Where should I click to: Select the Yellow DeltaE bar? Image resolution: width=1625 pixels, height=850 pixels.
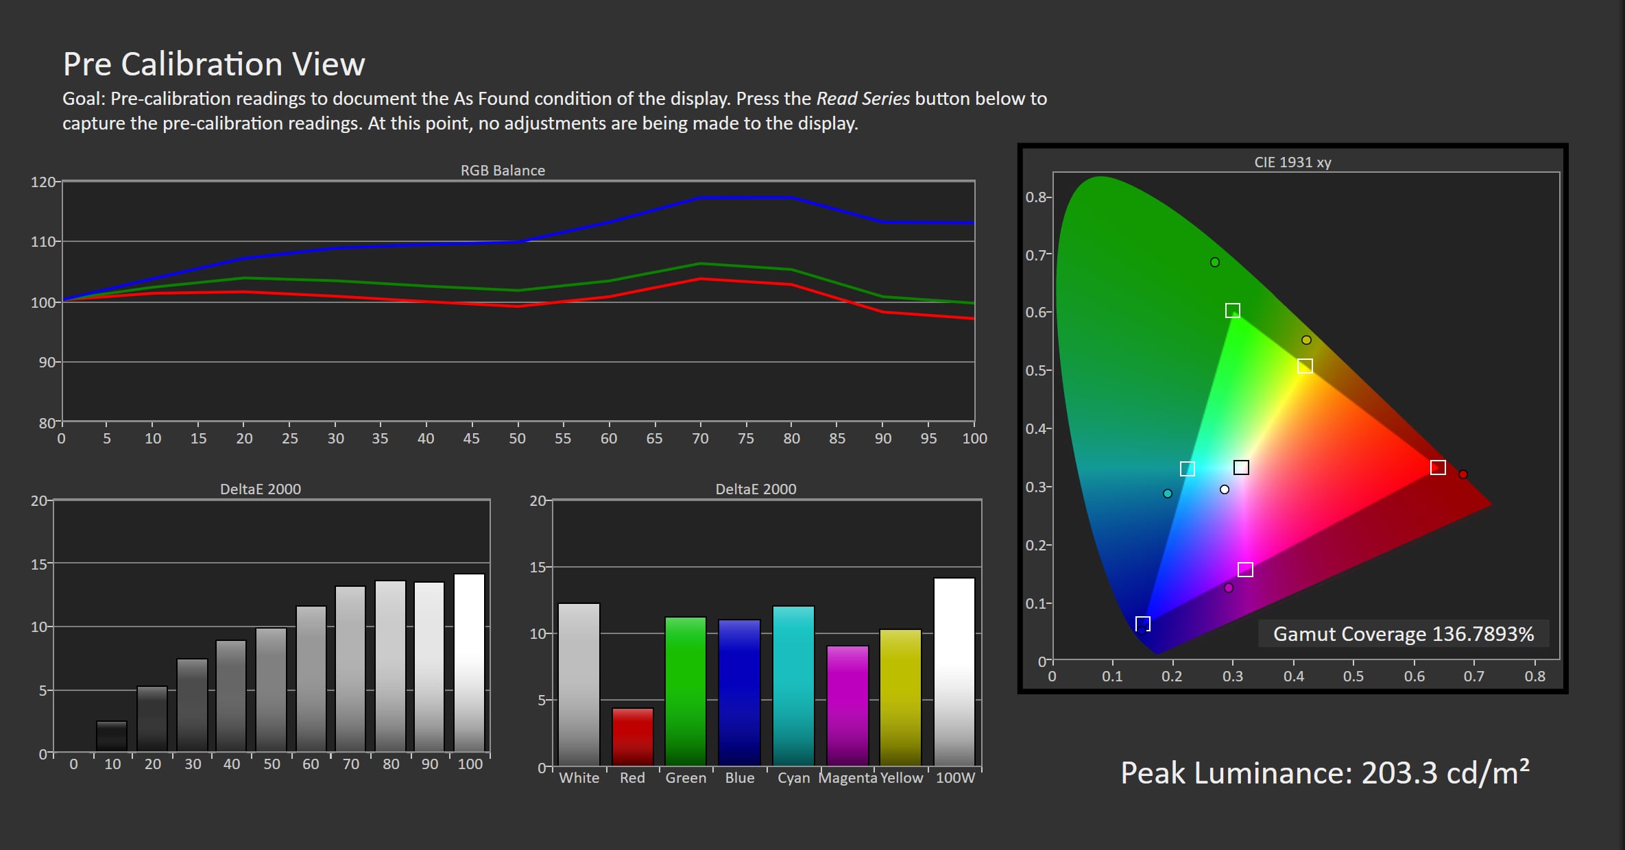(x=900, y=697)
